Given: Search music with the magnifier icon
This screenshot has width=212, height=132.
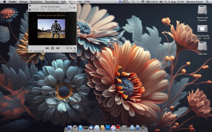Looking at the screenshot, I should [x=71, y=48].
